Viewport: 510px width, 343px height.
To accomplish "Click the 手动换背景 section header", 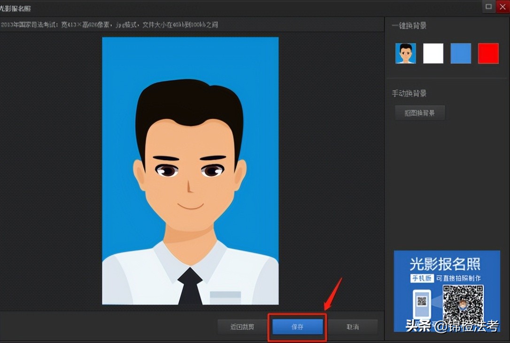I will click(x=409, y=94).
